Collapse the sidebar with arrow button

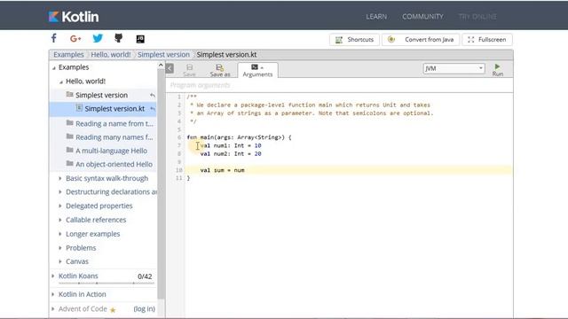point(170,68)
